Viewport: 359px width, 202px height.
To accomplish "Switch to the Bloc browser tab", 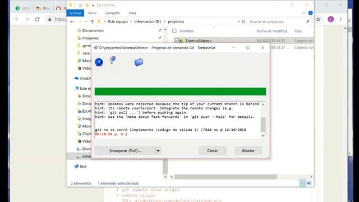I will [44, 8].
